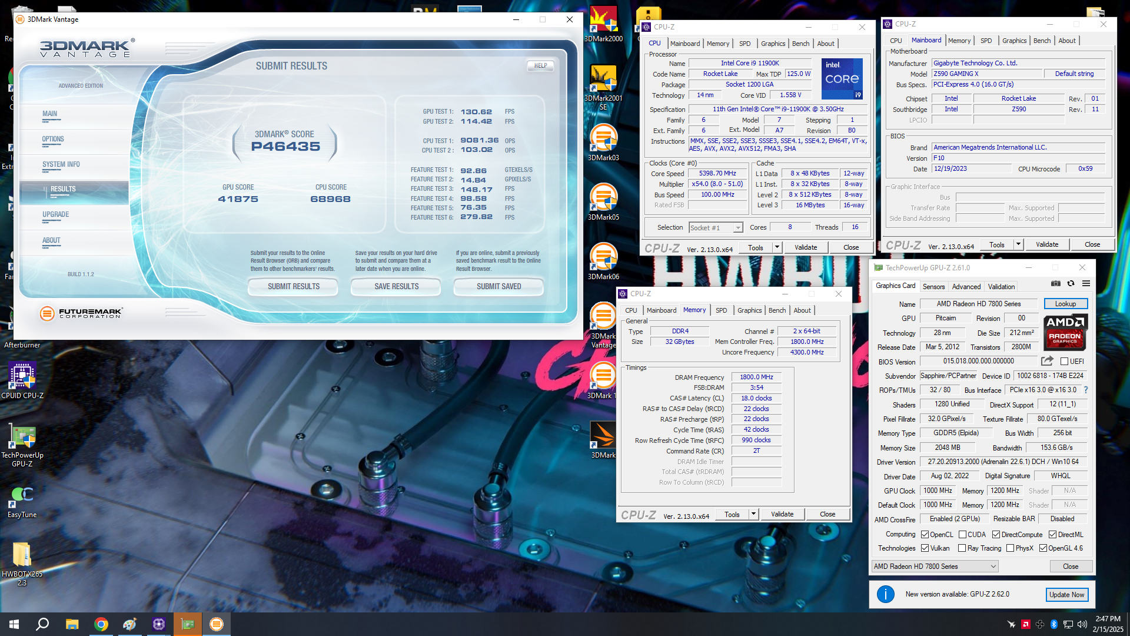The width and height of the screenshot is (1130, 636).
Task: Expand Tools dropdown arrow in CPU-Z Memory window
Action: [753, 514]
